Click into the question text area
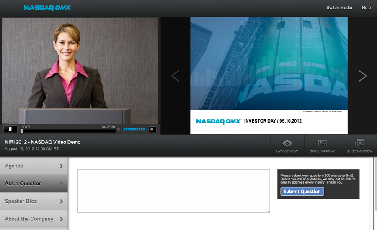This screenshot has height=230, width=377. click(x=173, y=191)
